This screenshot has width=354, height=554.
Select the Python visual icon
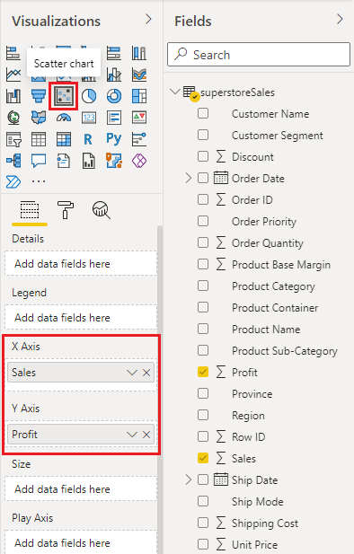tap(113, 139)
